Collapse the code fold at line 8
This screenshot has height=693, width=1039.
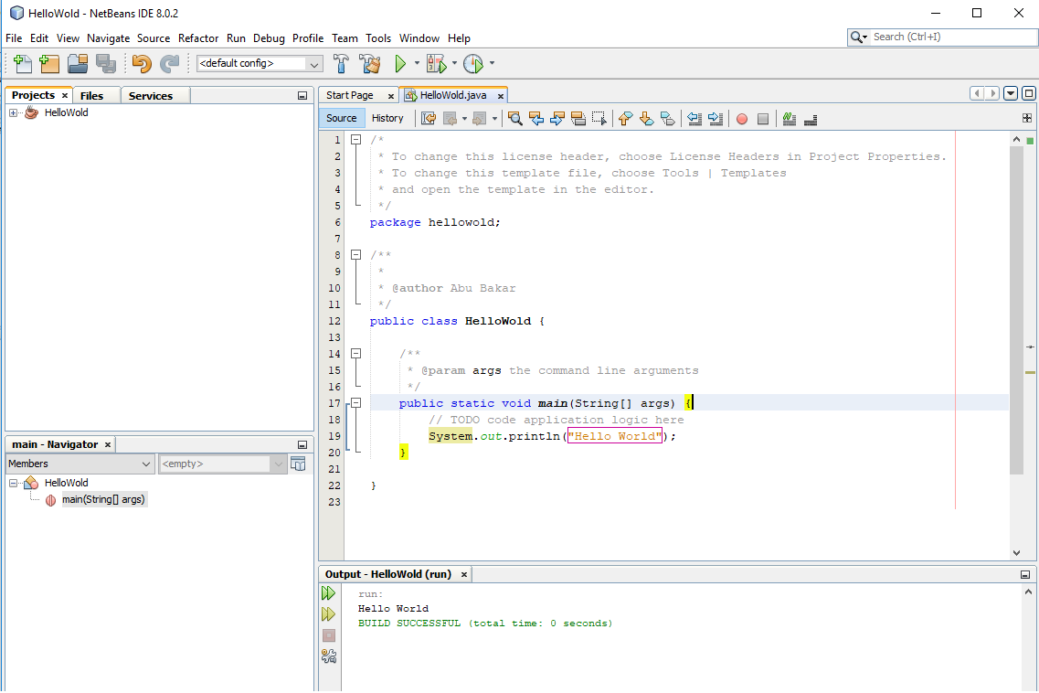point(355,255)
